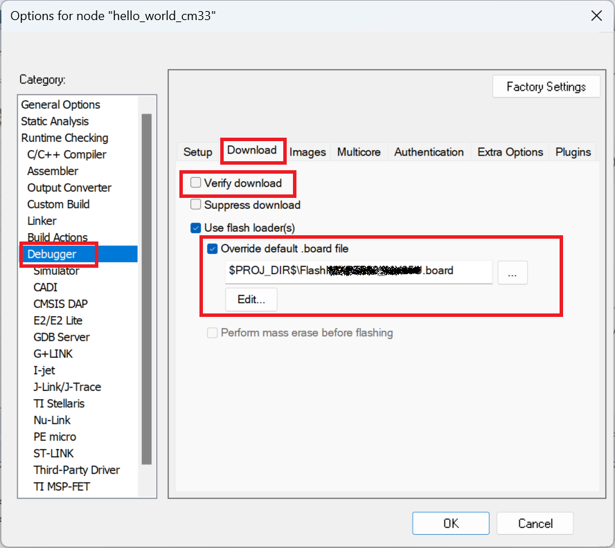Select Linker in the Category list

click(42, 221)
